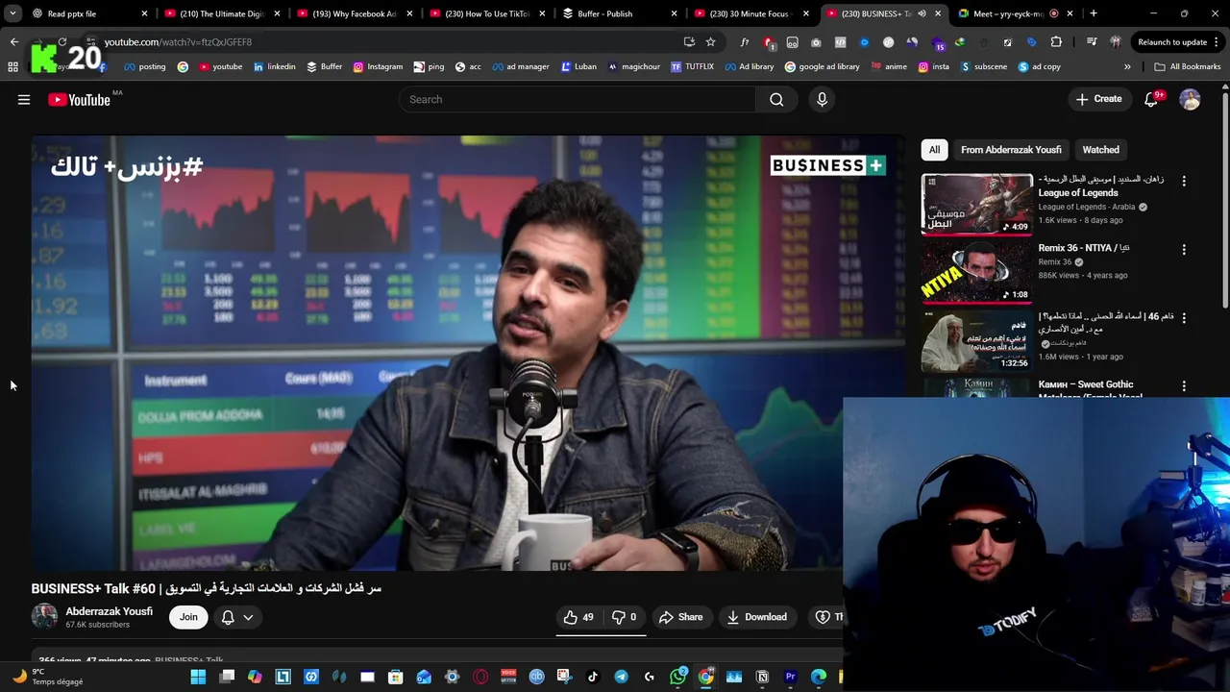Viewport: 1230px width, 692px height.
Task: Open Abderrazak Yousfi channel avatar
Action: pos(44,617)
